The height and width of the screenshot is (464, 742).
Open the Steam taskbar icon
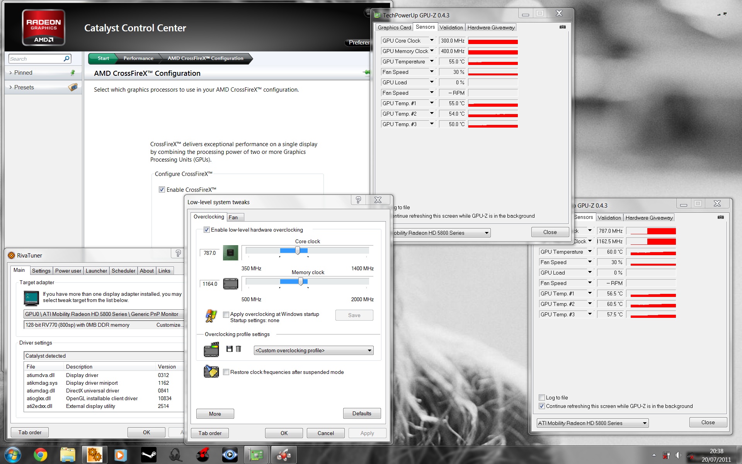(x=149, y=455)
